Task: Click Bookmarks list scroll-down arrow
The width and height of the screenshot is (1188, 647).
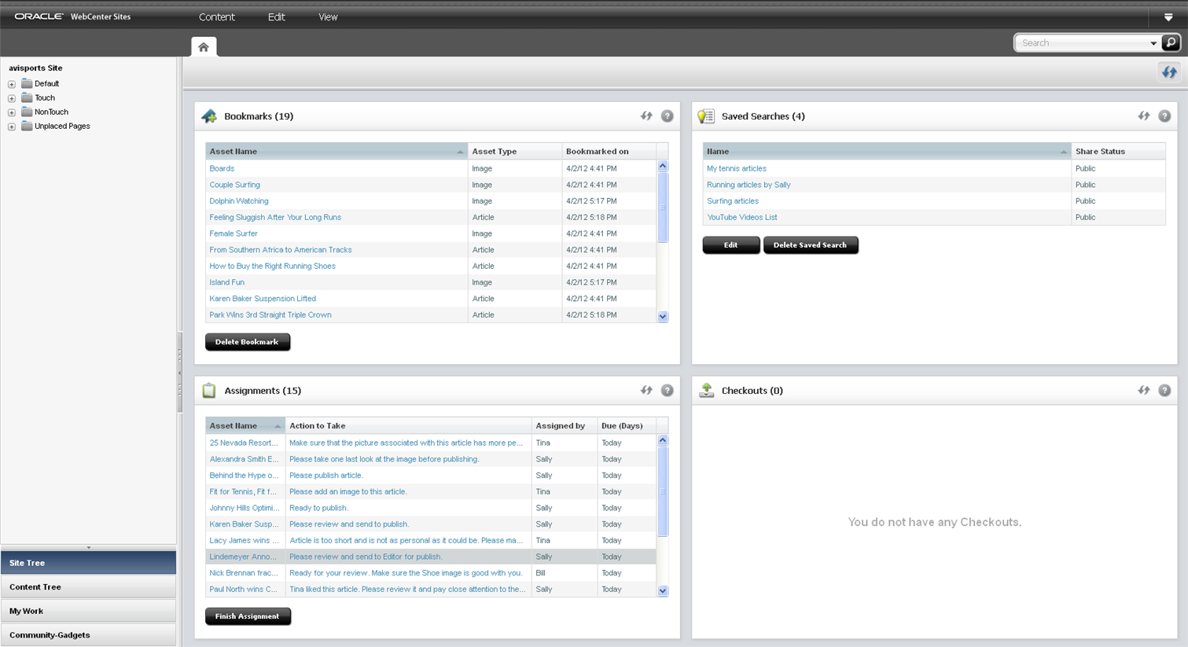Action: 663,317
